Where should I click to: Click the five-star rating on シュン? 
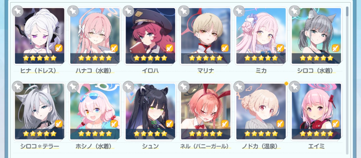tap(150, 134)
